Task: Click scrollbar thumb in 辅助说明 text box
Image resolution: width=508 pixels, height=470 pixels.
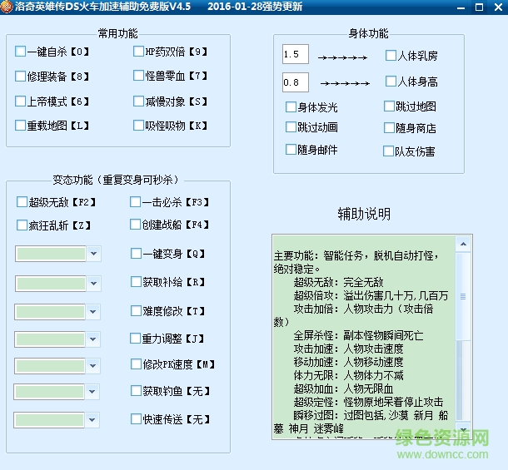Action: (x=463, y=296)
